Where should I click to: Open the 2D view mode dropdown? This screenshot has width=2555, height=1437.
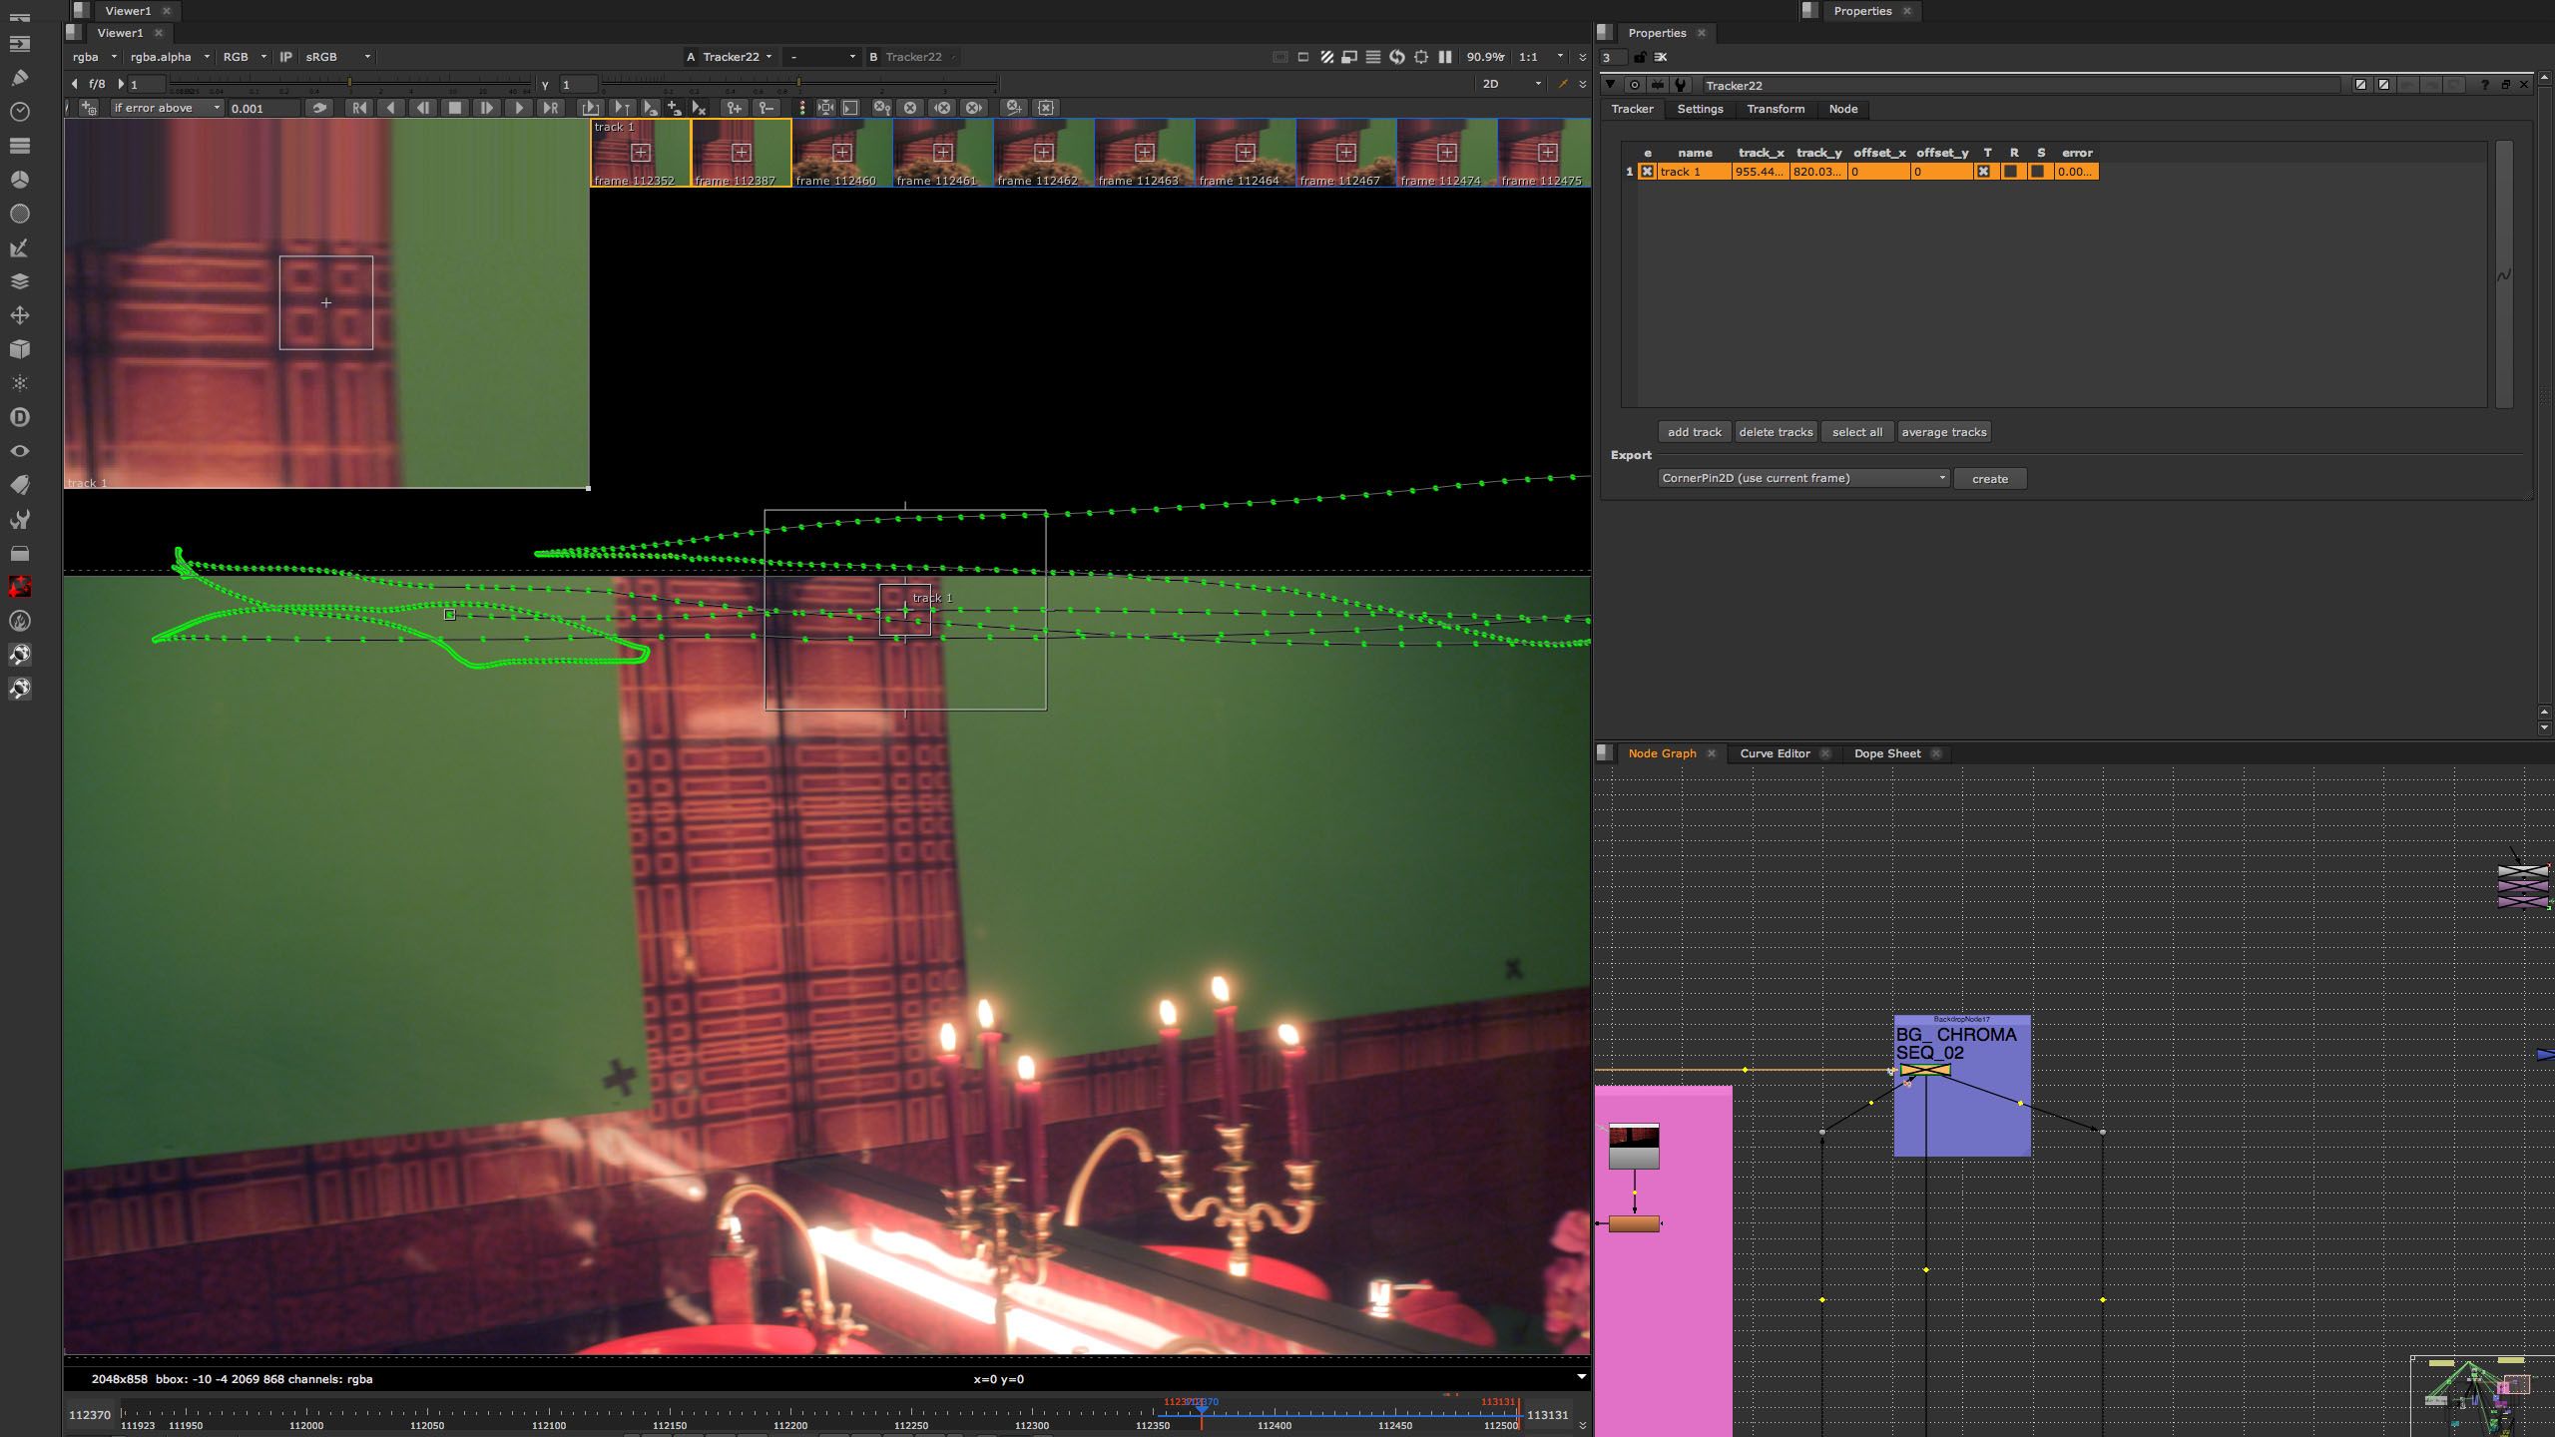click(x=1511, y=84)
